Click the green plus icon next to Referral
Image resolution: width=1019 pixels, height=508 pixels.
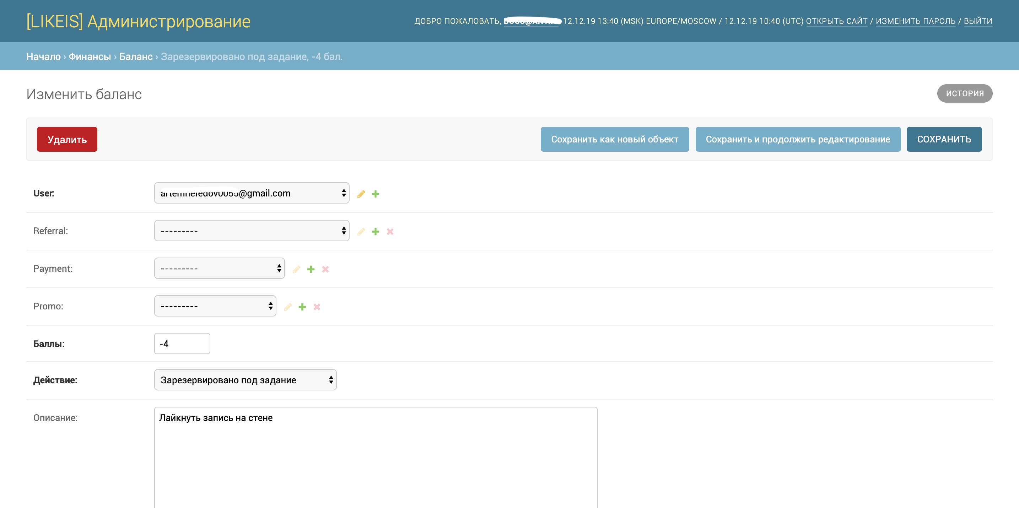click(376, 232)
